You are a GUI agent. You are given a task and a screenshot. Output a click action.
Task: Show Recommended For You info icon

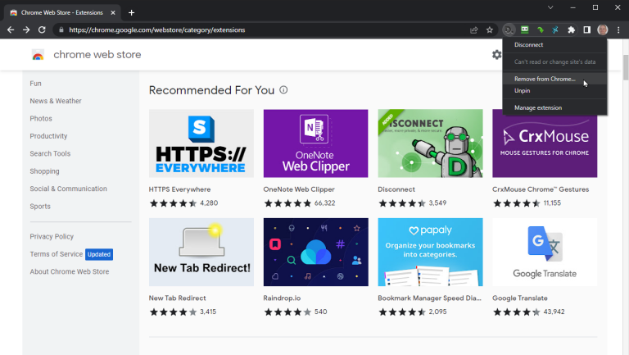click(x=283, y=90)
